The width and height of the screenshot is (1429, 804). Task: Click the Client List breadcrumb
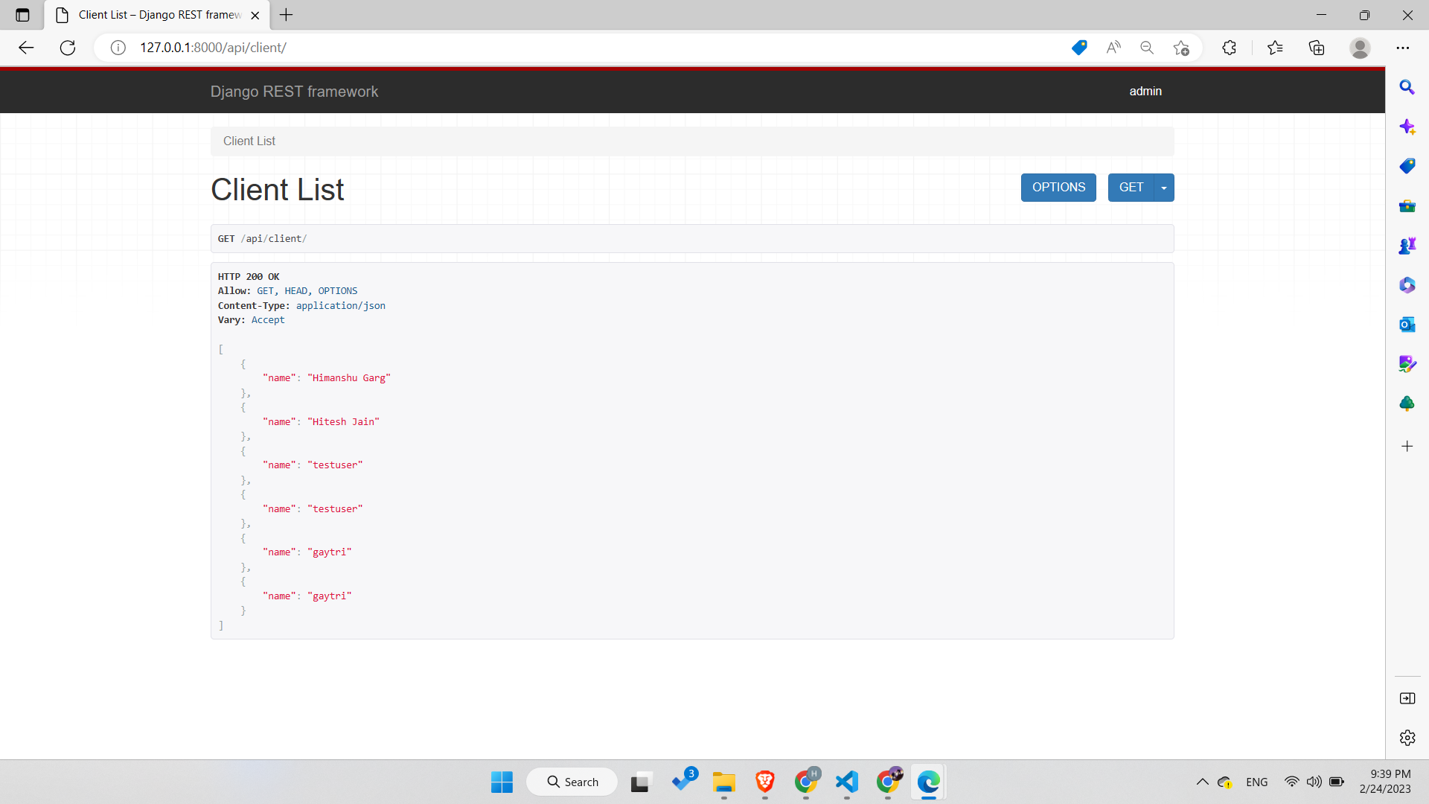(249, 141)
